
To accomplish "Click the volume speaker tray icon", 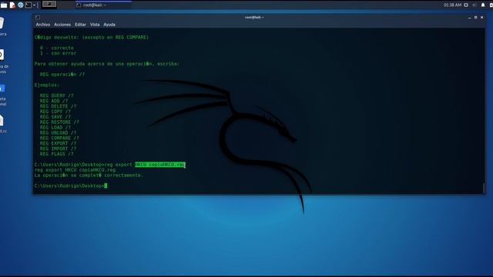I will (475, 5).
